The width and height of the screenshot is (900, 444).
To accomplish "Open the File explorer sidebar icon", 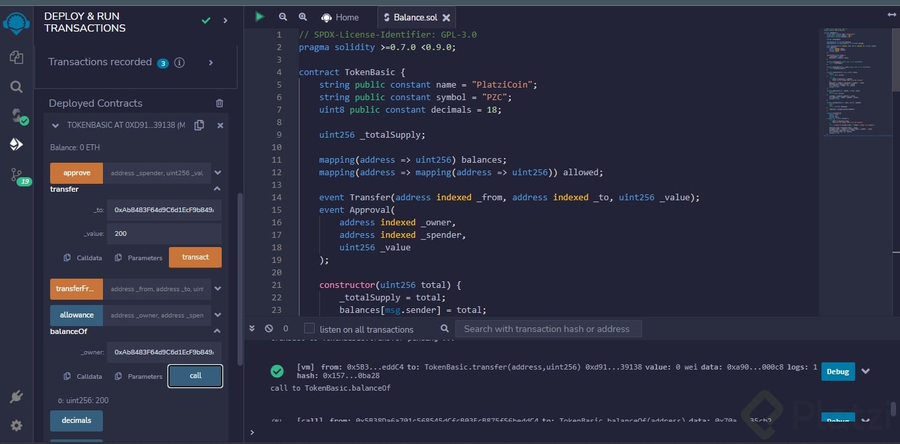I will (x=16, y=57).
